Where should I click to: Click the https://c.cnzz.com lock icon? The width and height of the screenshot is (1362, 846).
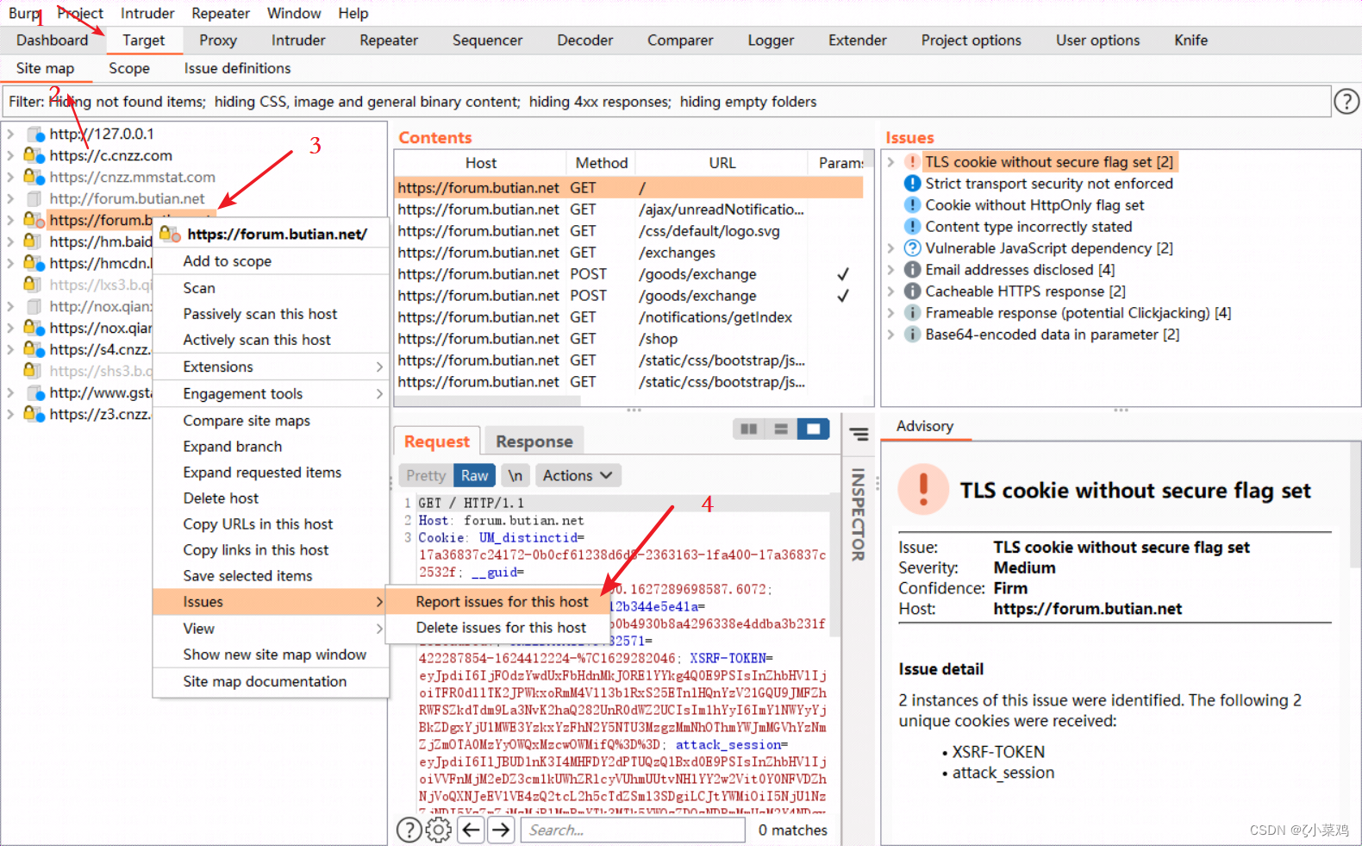(34, 155)
